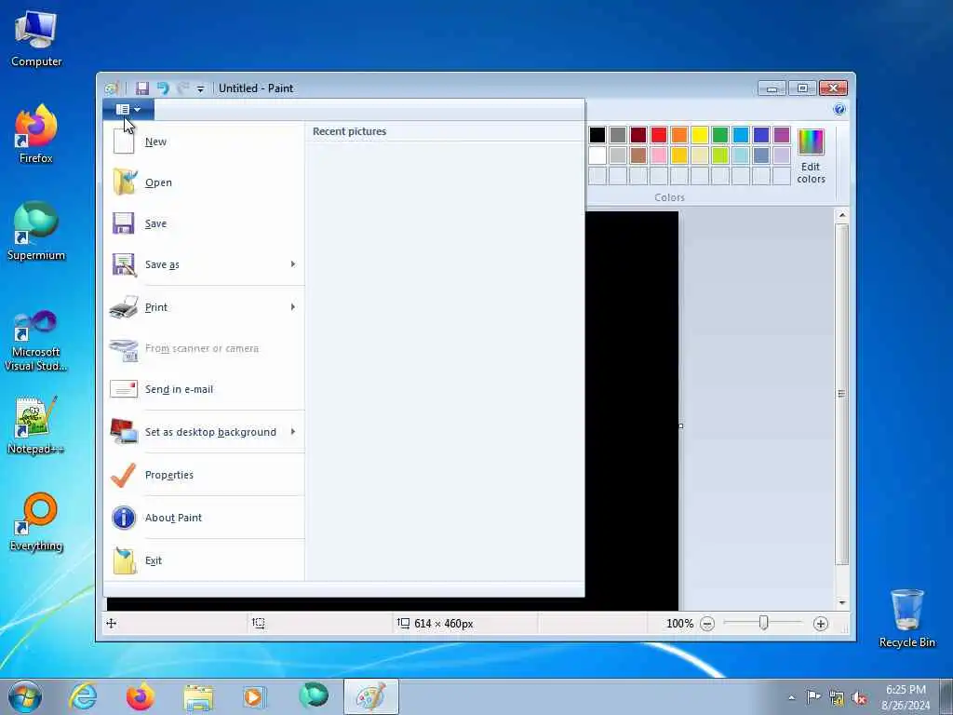Click zoom out minus button
This screenshot has height=715, width=953.
point(707,623)
